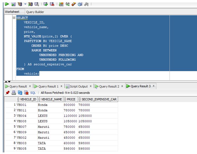Click the Run Script toolbar icon
This screenshot has height=154, width=197.
point(13,4)
